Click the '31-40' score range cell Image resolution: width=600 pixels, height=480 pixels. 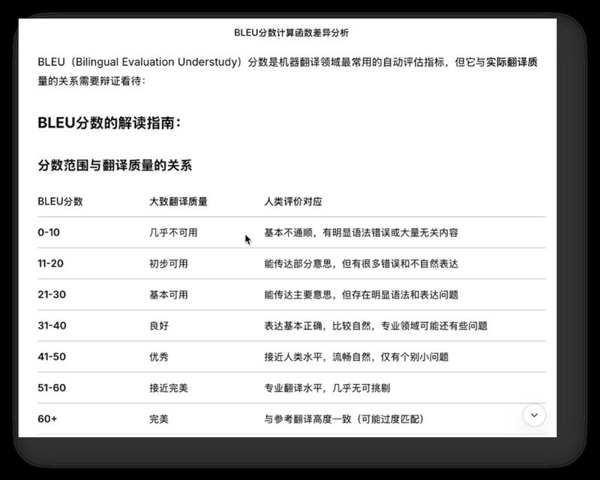pos(52,325)
